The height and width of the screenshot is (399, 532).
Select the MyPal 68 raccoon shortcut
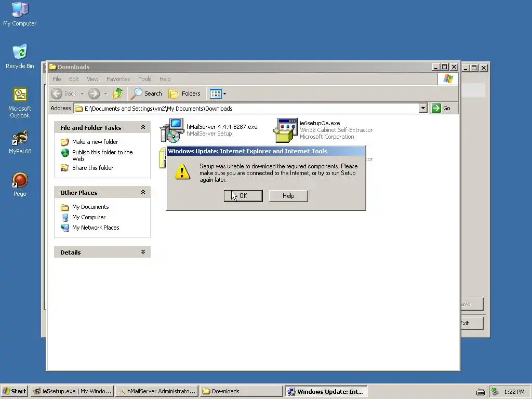[20, 142]
